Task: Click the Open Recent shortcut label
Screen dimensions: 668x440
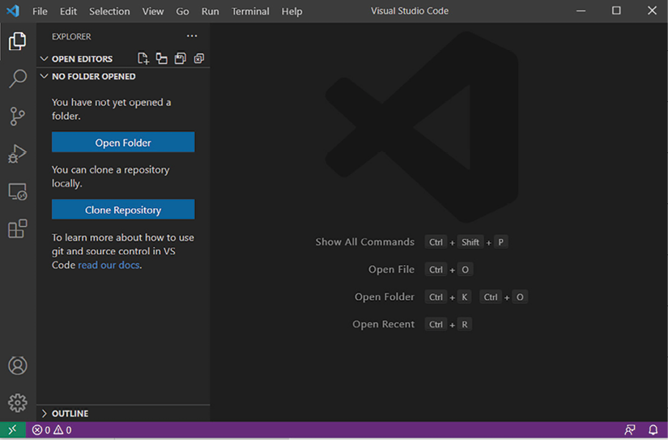Action: 384,324
